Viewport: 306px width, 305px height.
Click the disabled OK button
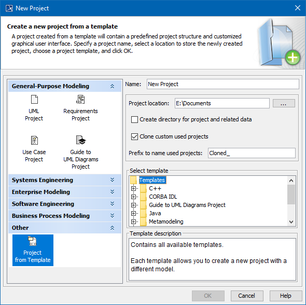click(x=208, y=296)
